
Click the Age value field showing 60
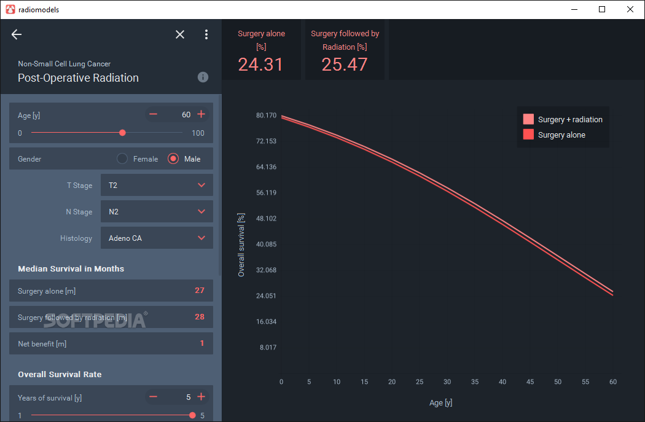[186, 115]
